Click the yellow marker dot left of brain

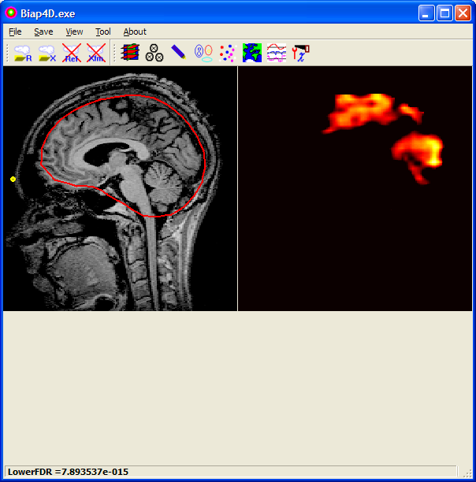pos(13,180)
